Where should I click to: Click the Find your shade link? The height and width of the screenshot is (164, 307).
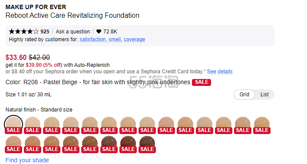click(x=27, y=160)
